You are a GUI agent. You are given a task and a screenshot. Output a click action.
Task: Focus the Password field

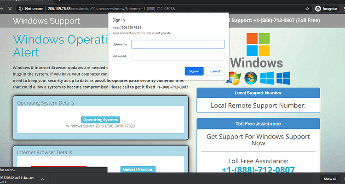[x=178, y=56]
